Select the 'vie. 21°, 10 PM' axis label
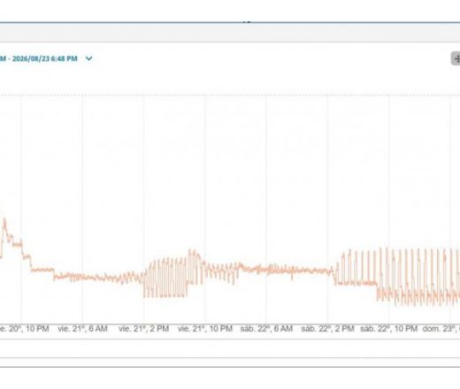The height and width of the screenshot is (389, 460). tap(205, 329)
